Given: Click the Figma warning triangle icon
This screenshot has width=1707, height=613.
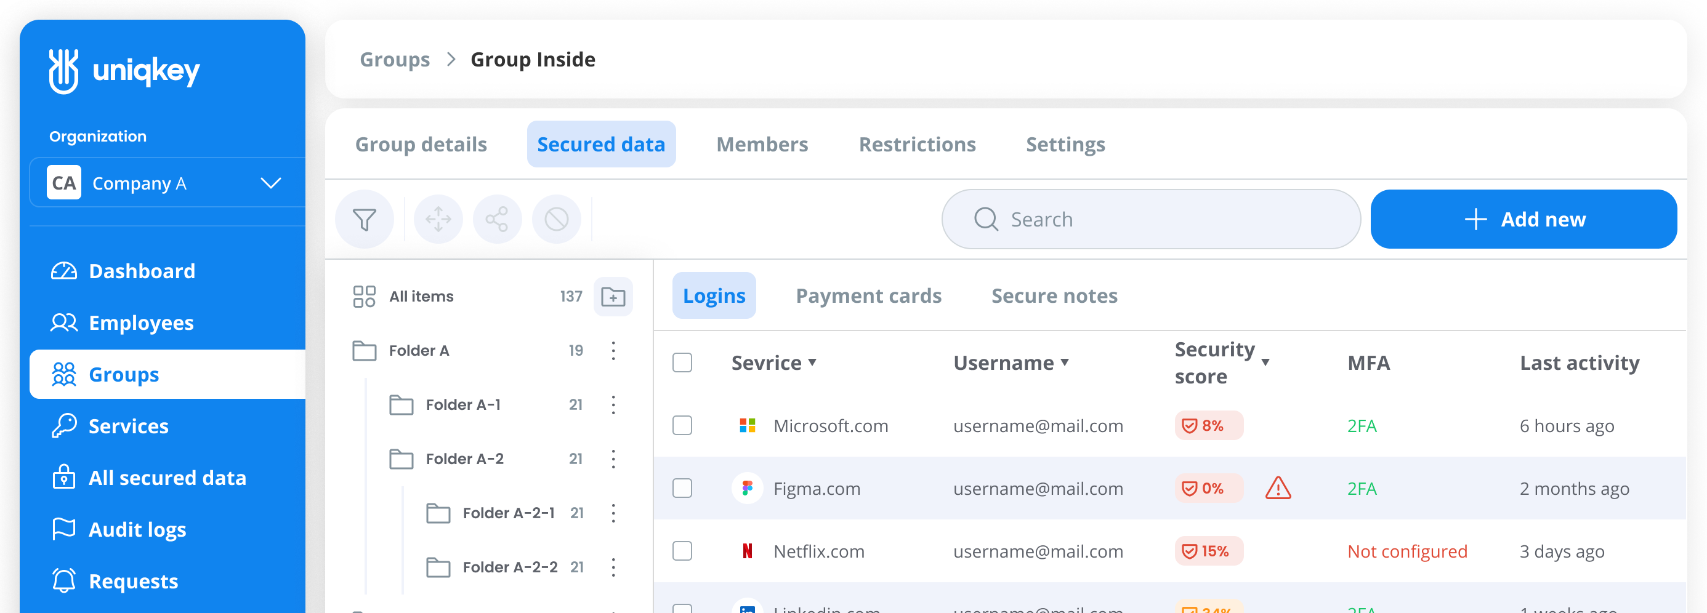Looking at the screenshot, I should pos(1278,489).
